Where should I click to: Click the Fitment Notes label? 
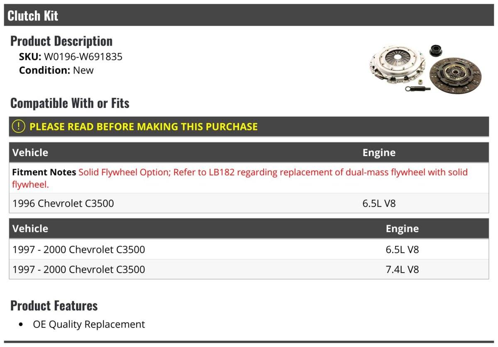44,172
